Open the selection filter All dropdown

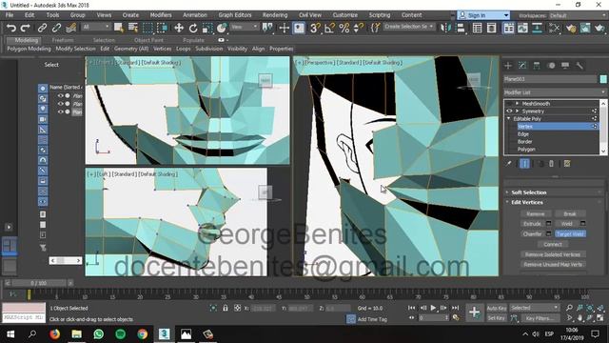[x=95, y=27]
